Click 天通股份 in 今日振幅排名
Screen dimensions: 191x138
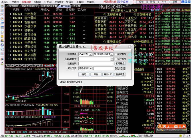click(131, 18)
